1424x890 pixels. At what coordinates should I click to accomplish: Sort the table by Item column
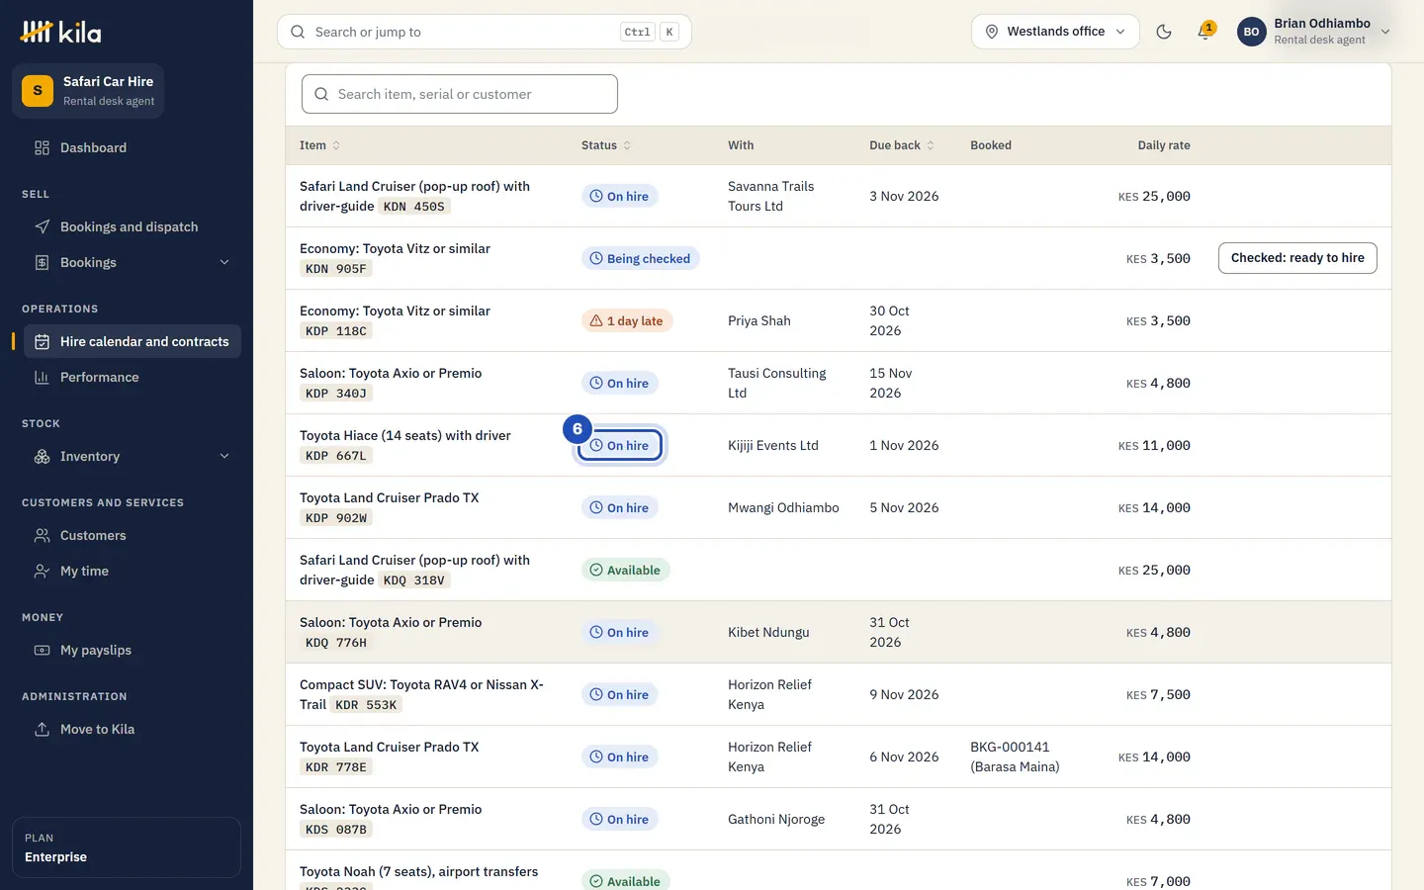click(x=319, y=145)
